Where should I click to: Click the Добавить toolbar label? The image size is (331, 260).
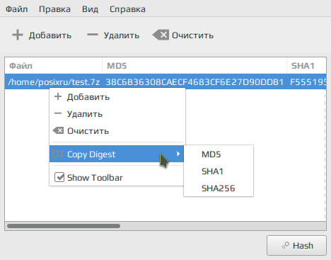[x=50, y=35]
